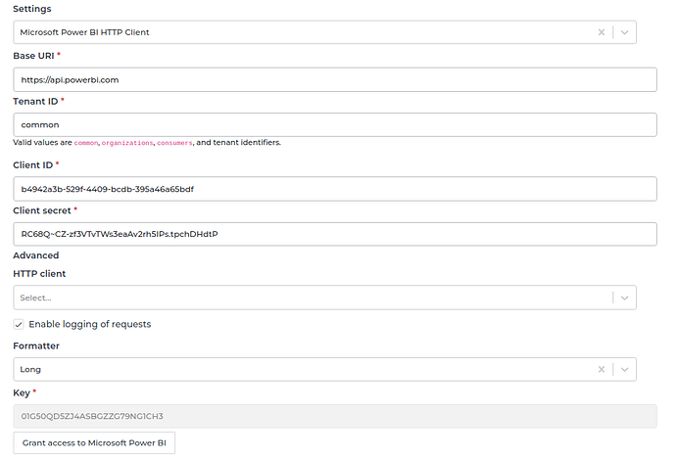Click the 'Client ID' label
The image size is (676, 459).
tap(32, 165)
